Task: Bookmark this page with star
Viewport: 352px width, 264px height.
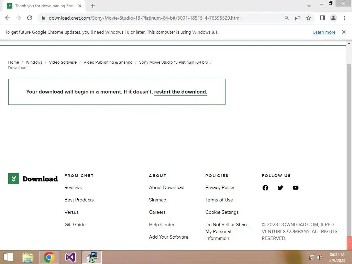Action: (309, 18)
